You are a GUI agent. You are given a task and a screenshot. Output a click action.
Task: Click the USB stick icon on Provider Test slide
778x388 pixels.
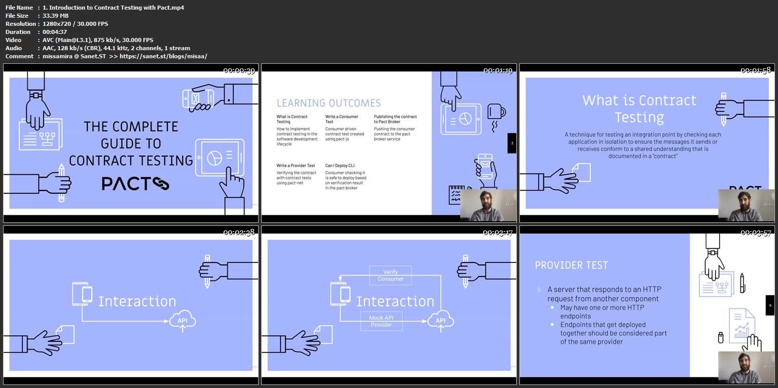coord(720,337)
